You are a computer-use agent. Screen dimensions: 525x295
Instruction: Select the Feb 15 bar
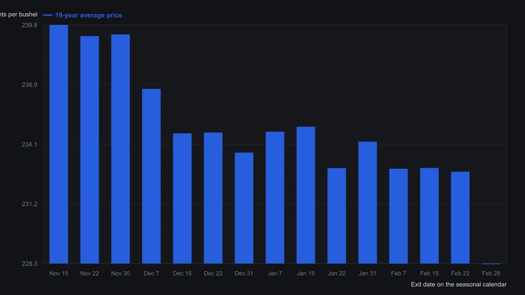429,216
